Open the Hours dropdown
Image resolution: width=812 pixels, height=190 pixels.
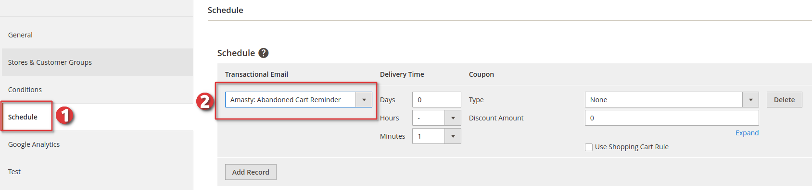pos(436,118)
